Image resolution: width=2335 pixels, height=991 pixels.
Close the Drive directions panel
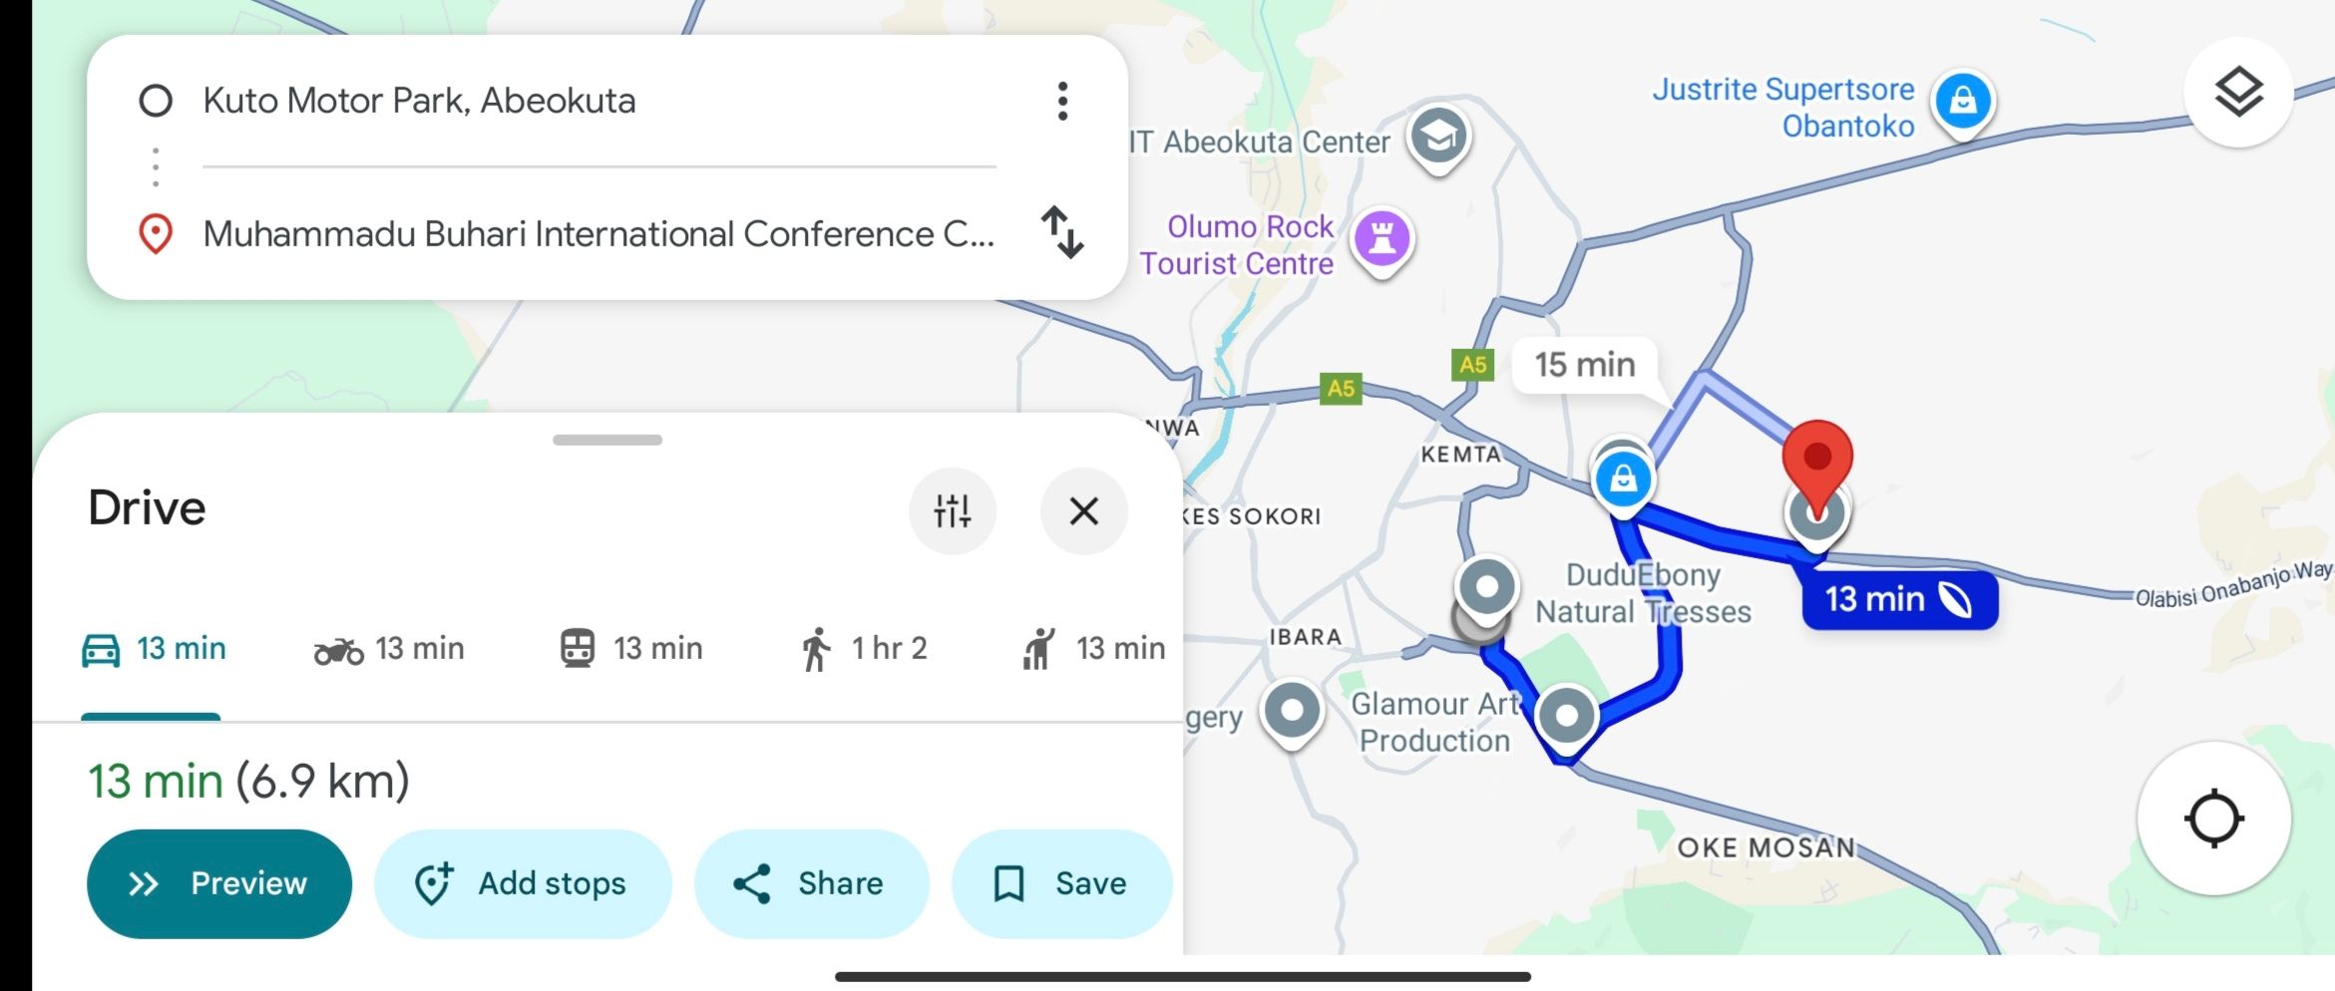[x=1083, y=510]
